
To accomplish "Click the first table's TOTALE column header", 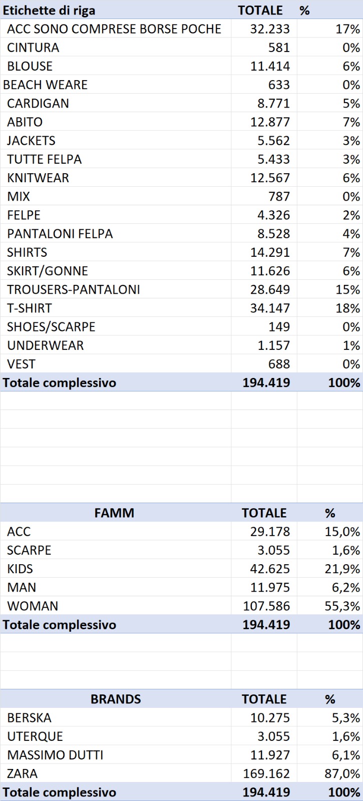I will point(260,11).
